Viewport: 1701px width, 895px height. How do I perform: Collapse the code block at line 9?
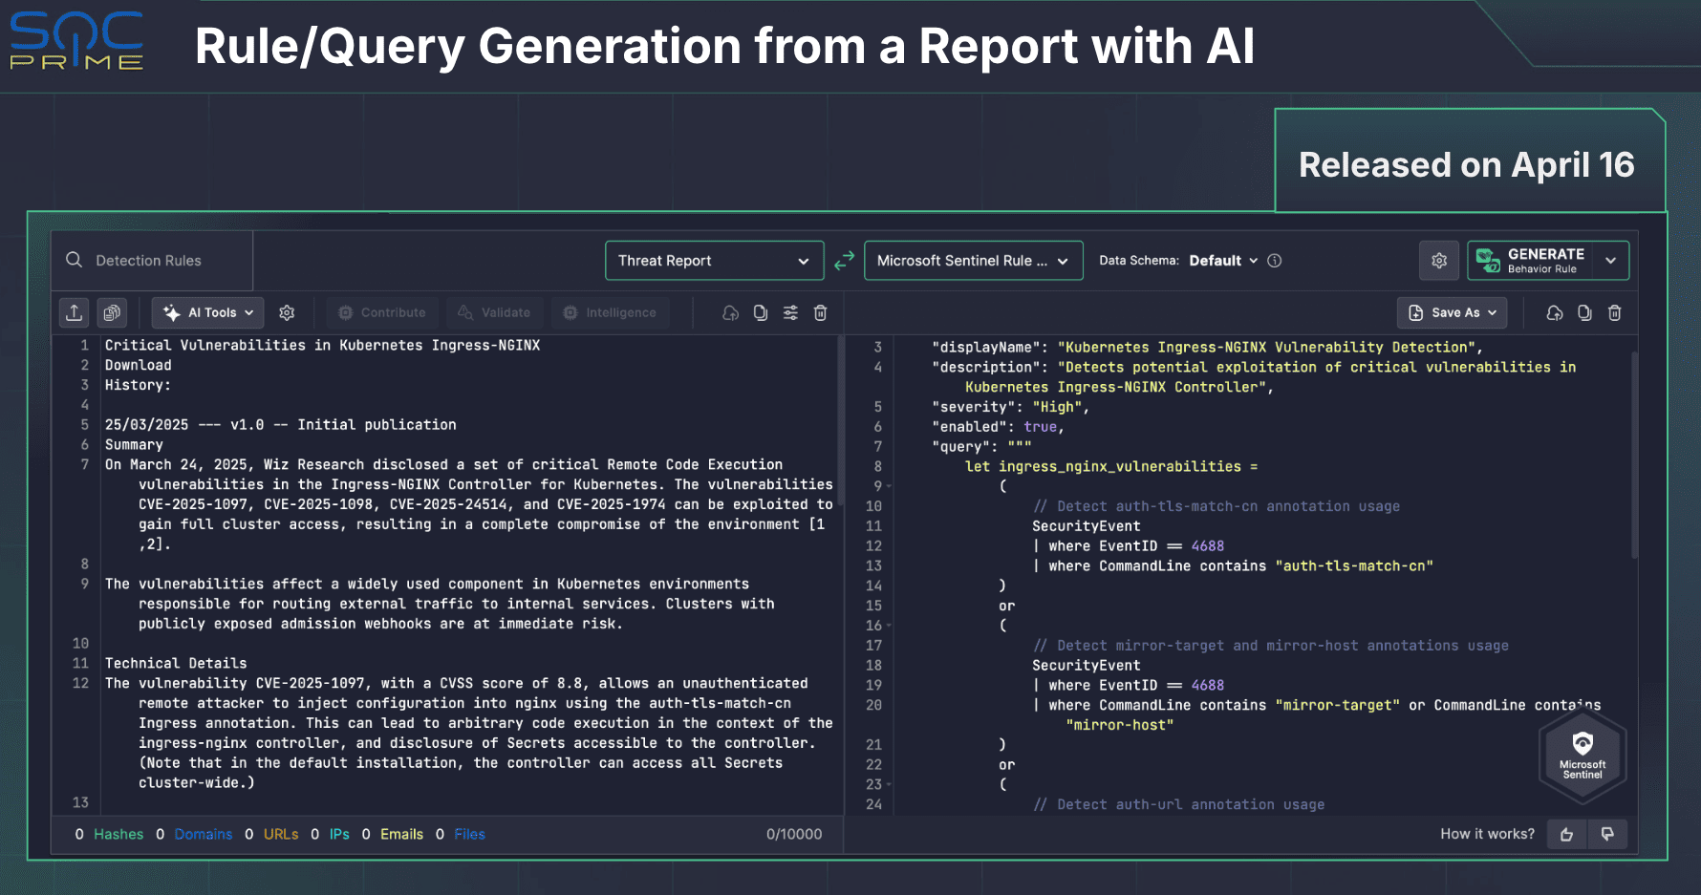[889, 486]
